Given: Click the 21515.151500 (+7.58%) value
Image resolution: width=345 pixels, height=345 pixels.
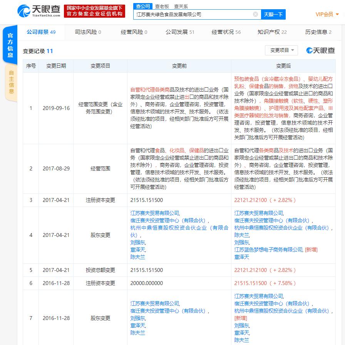Looking at the screenshot, I should click(x=265, y=283).
